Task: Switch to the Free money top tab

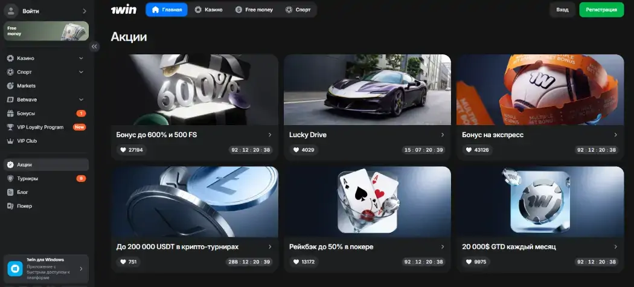Action: pyautogui.click(x=254, y=9)
